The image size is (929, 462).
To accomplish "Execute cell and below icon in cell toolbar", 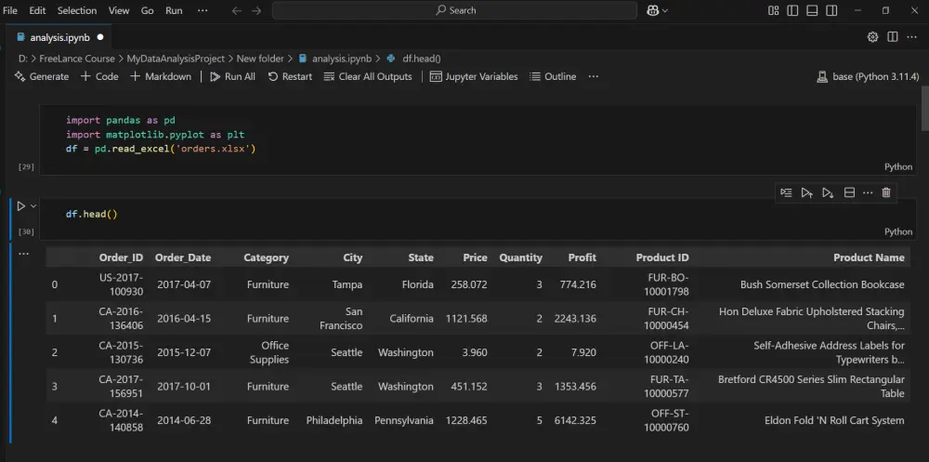I will point(828,192).
